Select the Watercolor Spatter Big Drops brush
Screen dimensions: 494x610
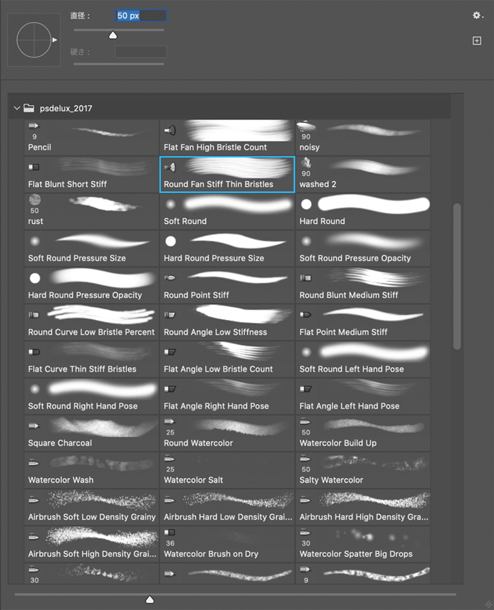click(363, 544)
